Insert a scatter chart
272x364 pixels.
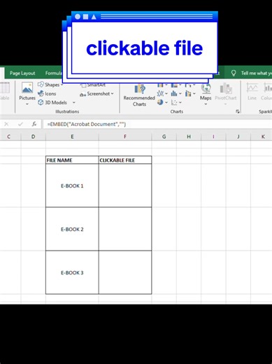[x=174, y=102]
